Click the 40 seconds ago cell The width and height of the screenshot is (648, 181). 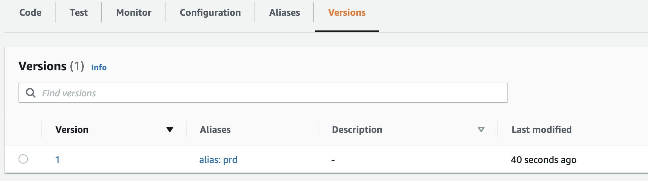(543, 160)
